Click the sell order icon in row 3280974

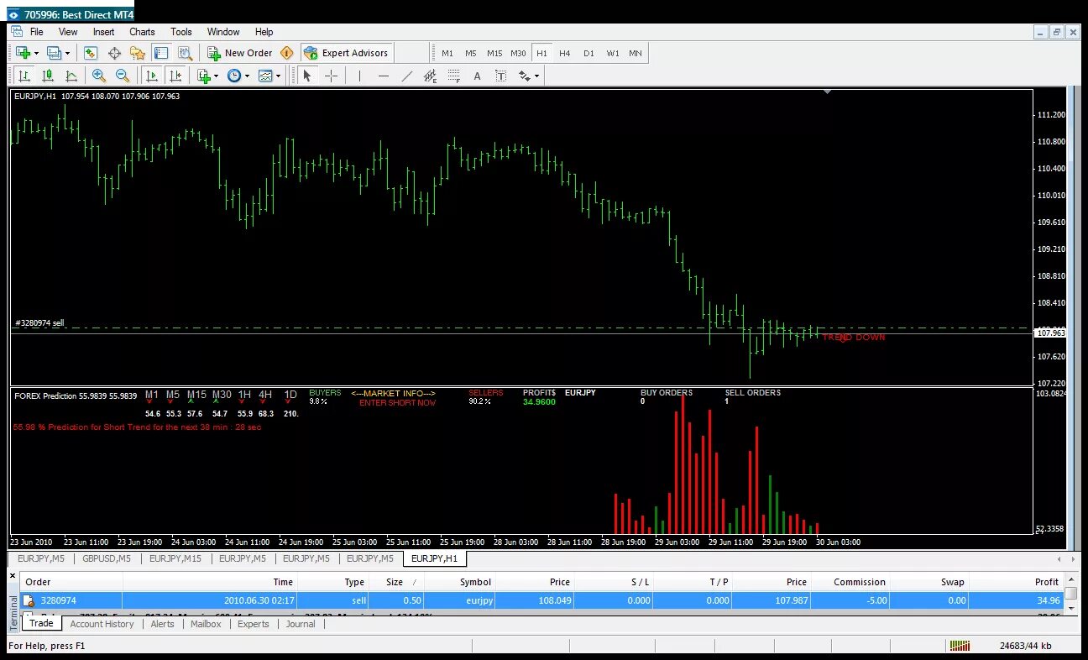pyautogui.click(x=29, y=601)
